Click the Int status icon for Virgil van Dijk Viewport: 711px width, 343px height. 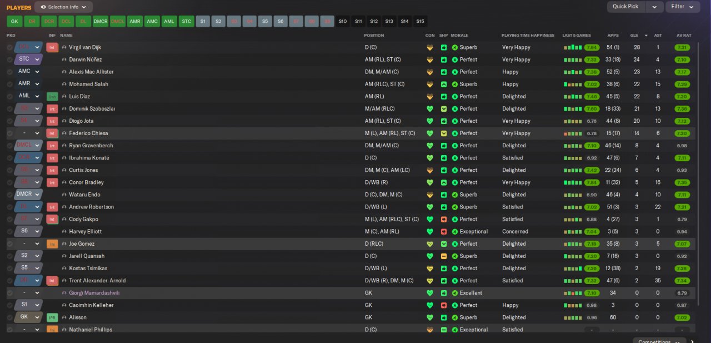click(x=52, y=47)
